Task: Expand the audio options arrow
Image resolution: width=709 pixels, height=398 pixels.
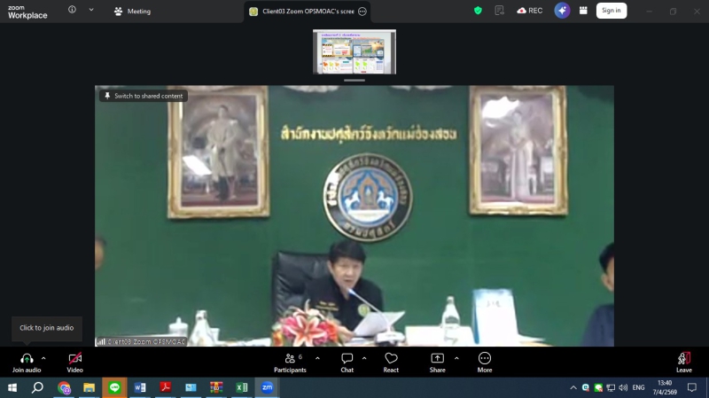Action: pyautogui.click(x=43, y=358)
